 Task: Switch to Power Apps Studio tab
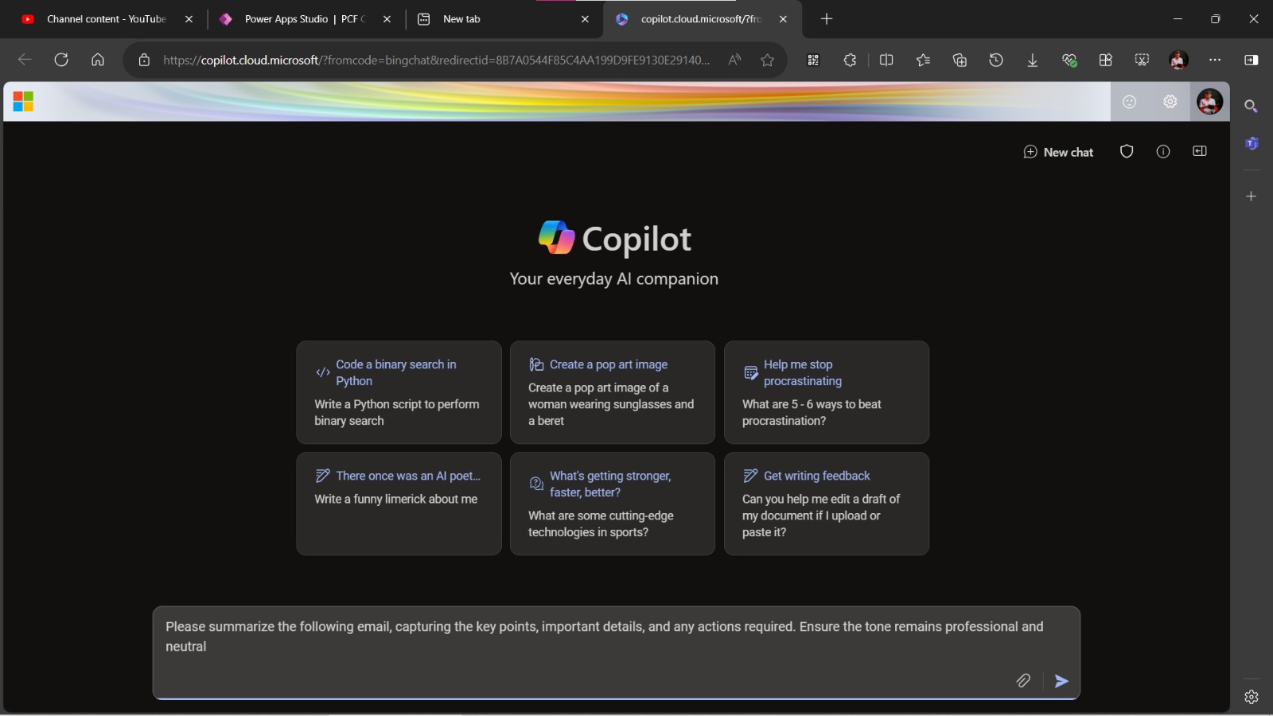pos(305,19)
